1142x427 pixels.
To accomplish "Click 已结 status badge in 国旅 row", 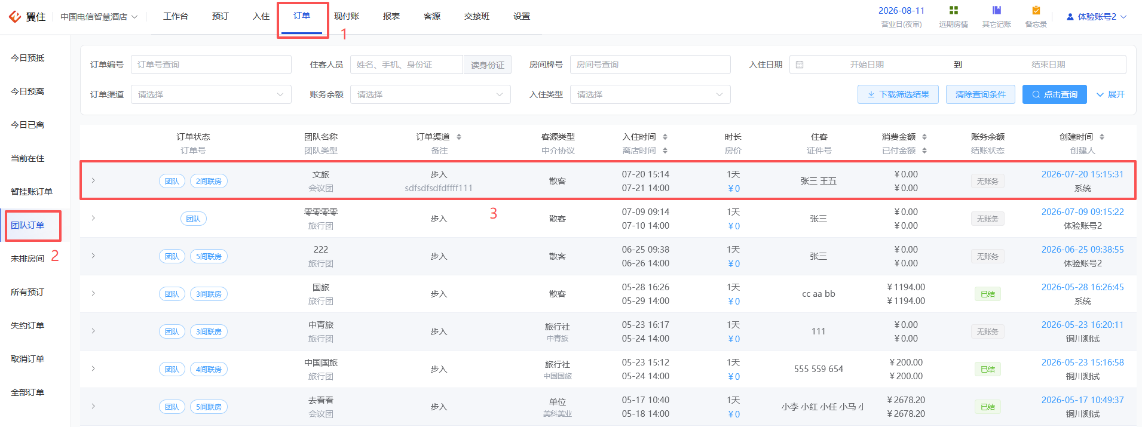I will click(988, 294).
